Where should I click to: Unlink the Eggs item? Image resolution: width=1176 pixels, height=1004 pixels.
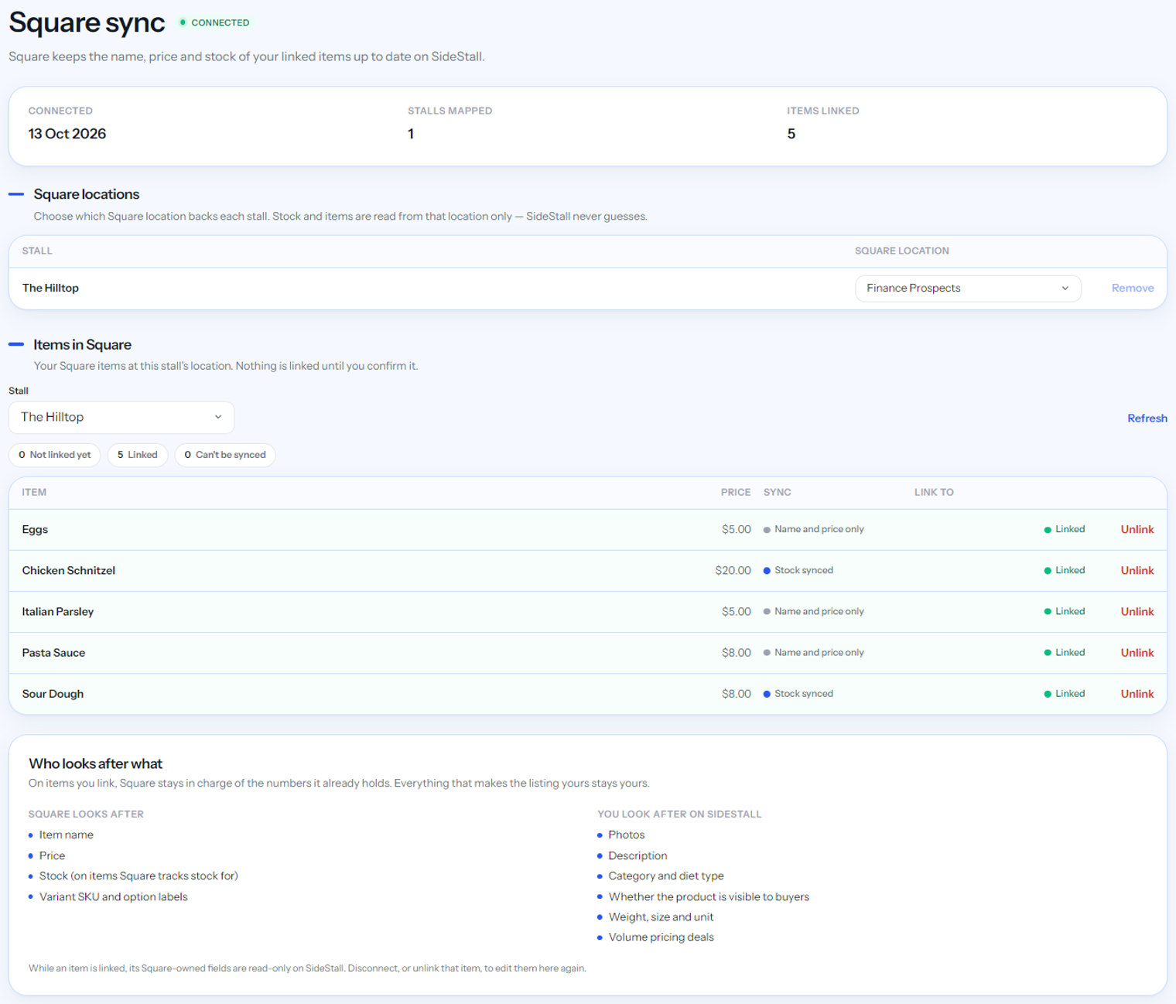pyautogui.click(x=1137, y=530)
